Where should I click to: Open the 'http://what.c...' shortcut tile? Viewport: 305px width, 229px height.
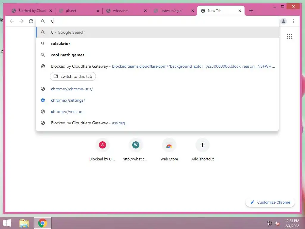coord(136,150)
